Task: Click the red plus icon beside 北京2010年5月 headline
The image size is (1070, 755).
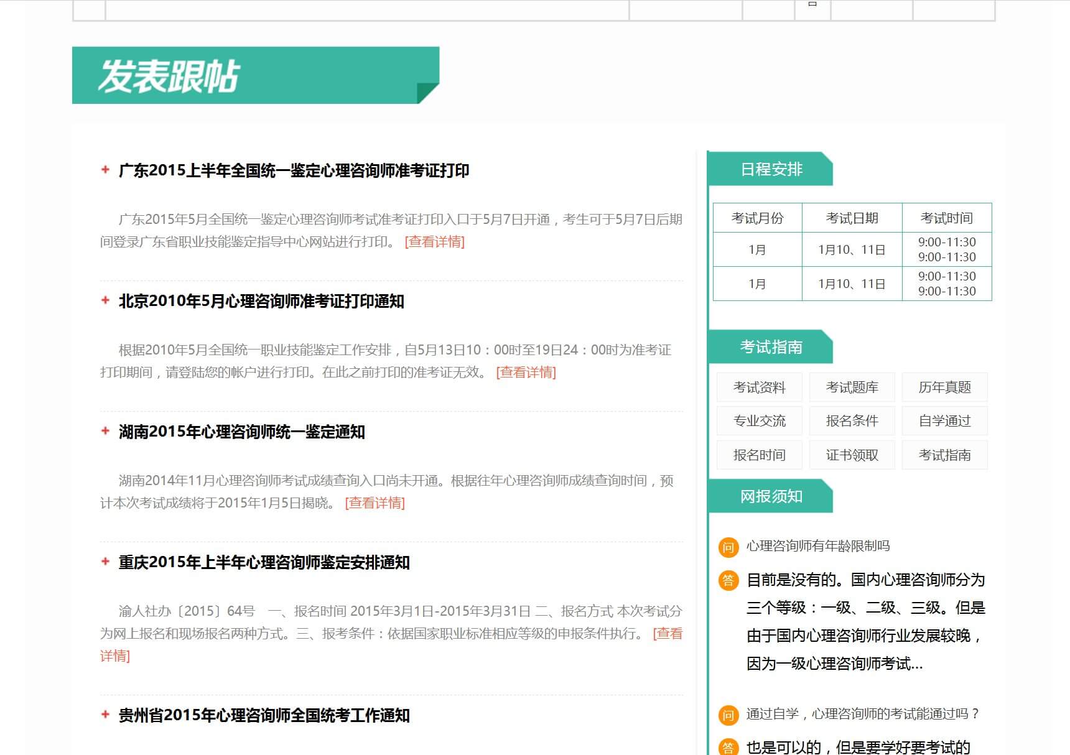Action: point(105,300)
